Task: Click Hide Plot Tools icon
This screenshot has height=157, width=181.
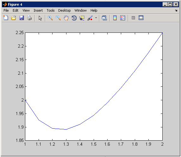Action: (133, 18)
